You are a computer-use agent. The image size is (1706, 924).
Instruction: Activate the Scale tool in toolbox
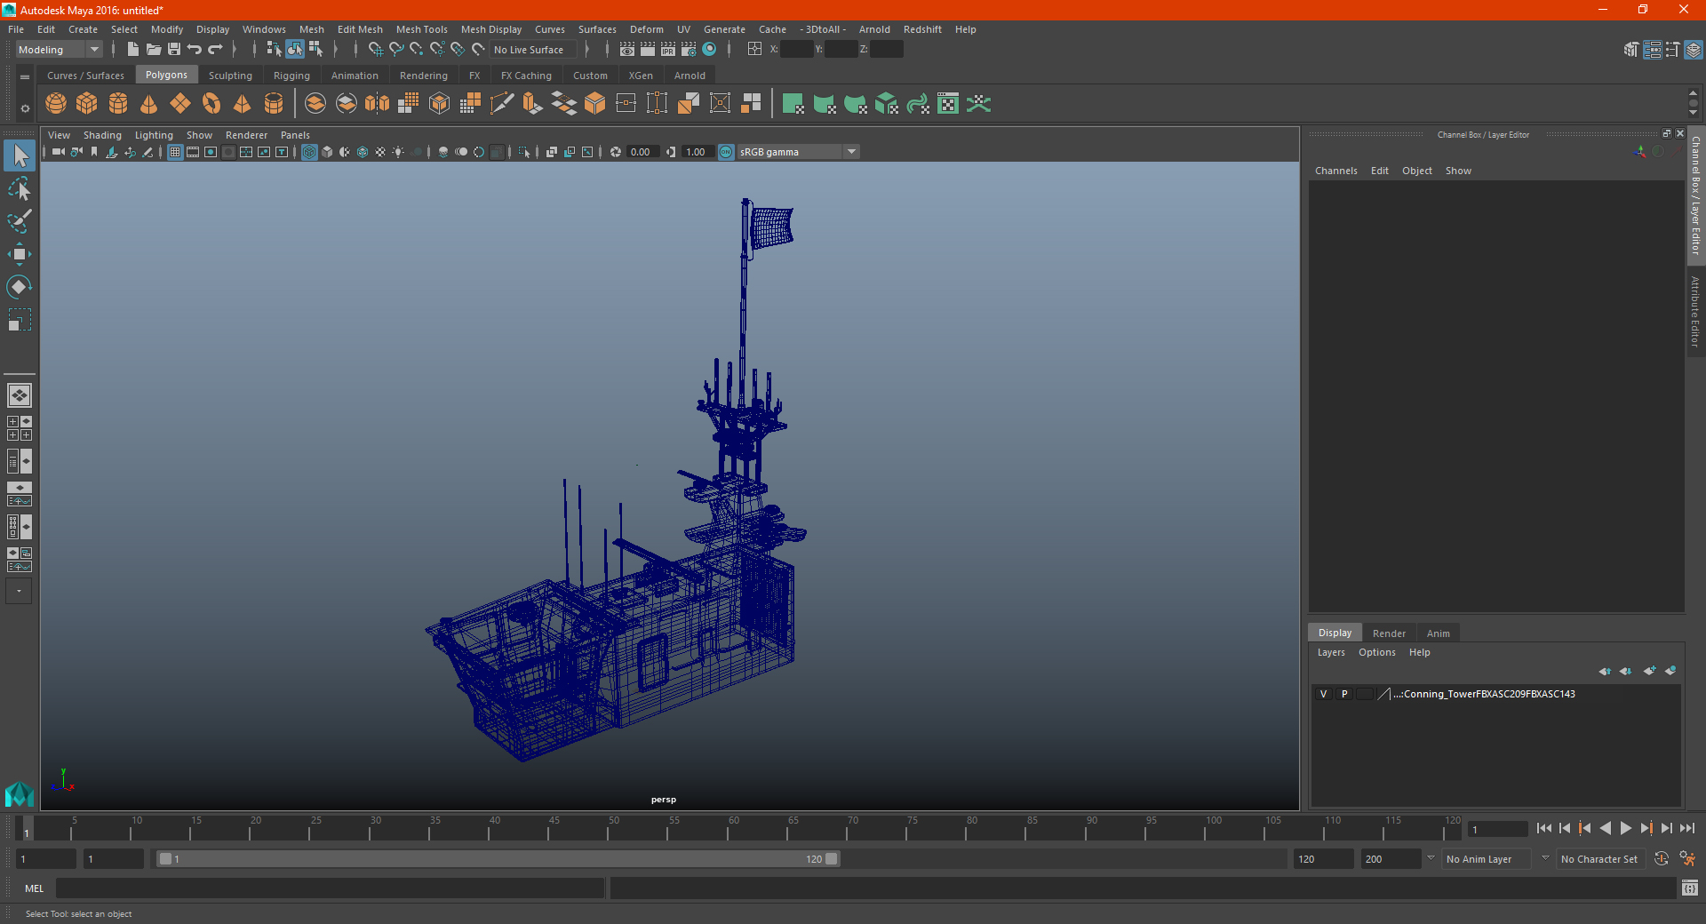20,320
